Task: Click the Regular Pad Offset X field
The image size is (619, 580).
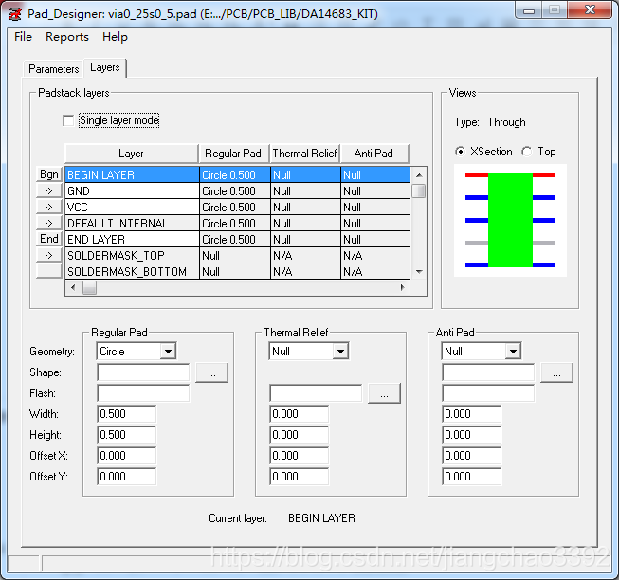Action: (x=127, y=456)
